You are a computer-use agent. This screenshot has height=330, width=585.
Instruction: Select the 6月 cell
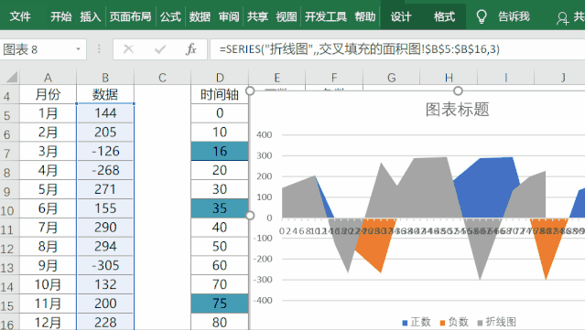[48, 208]
